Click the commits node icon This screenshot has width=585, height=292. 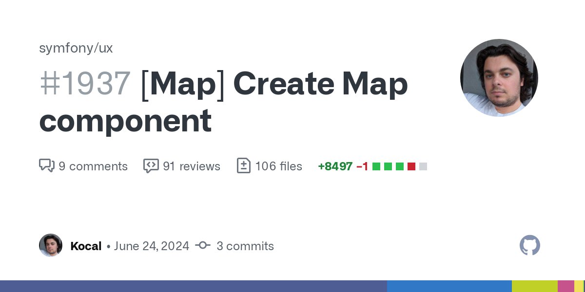point(203,246)
